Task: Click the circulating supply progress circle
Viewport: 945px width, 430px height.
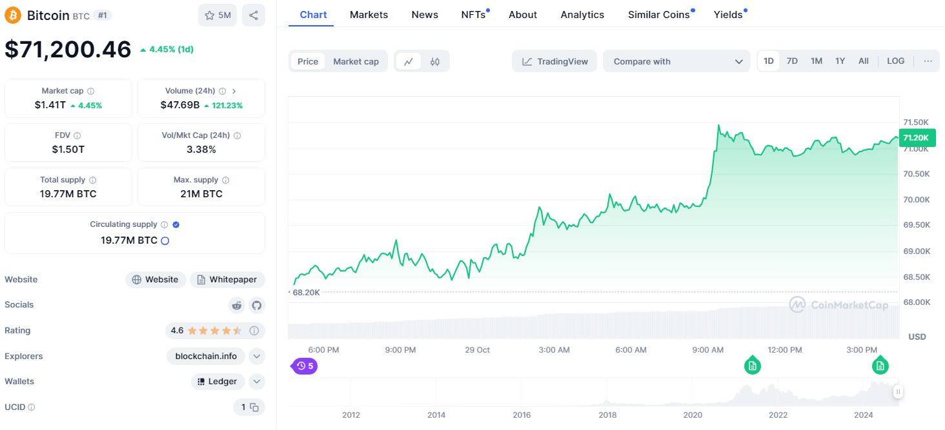Action: pyautogui.click(x=165, y=240)
